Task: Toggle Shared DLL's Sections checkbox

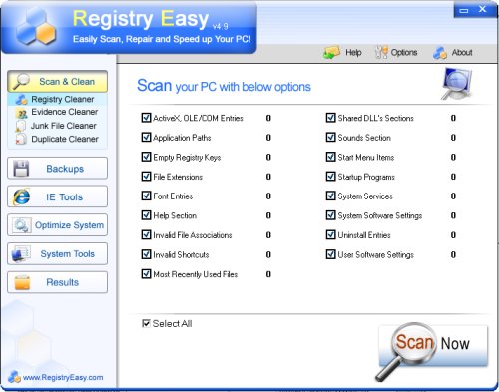Action: [330, 118]
